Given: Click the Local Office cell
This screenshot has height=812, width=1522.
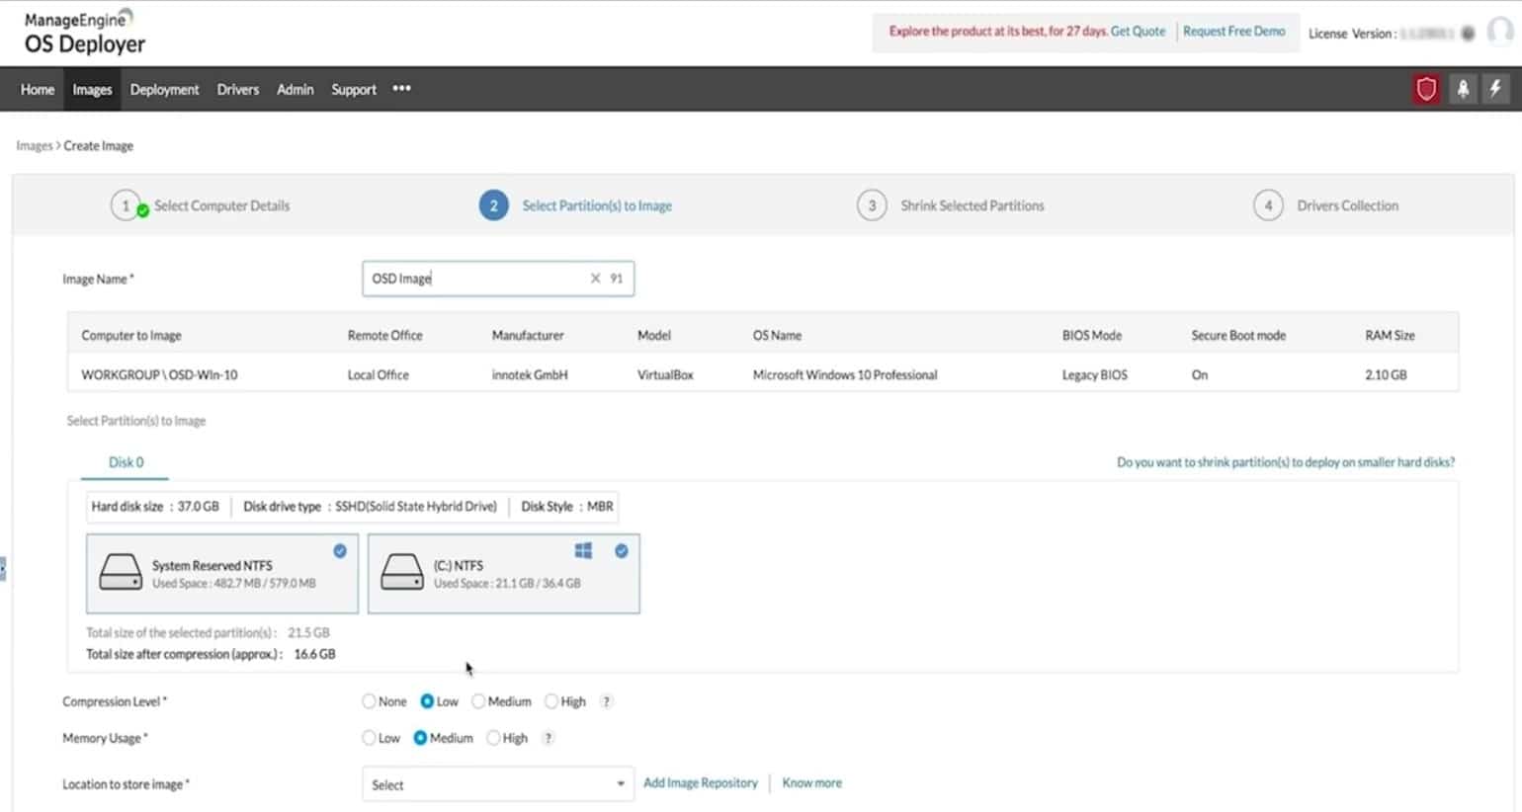Looking at the screenshot, I should point(378,375).
